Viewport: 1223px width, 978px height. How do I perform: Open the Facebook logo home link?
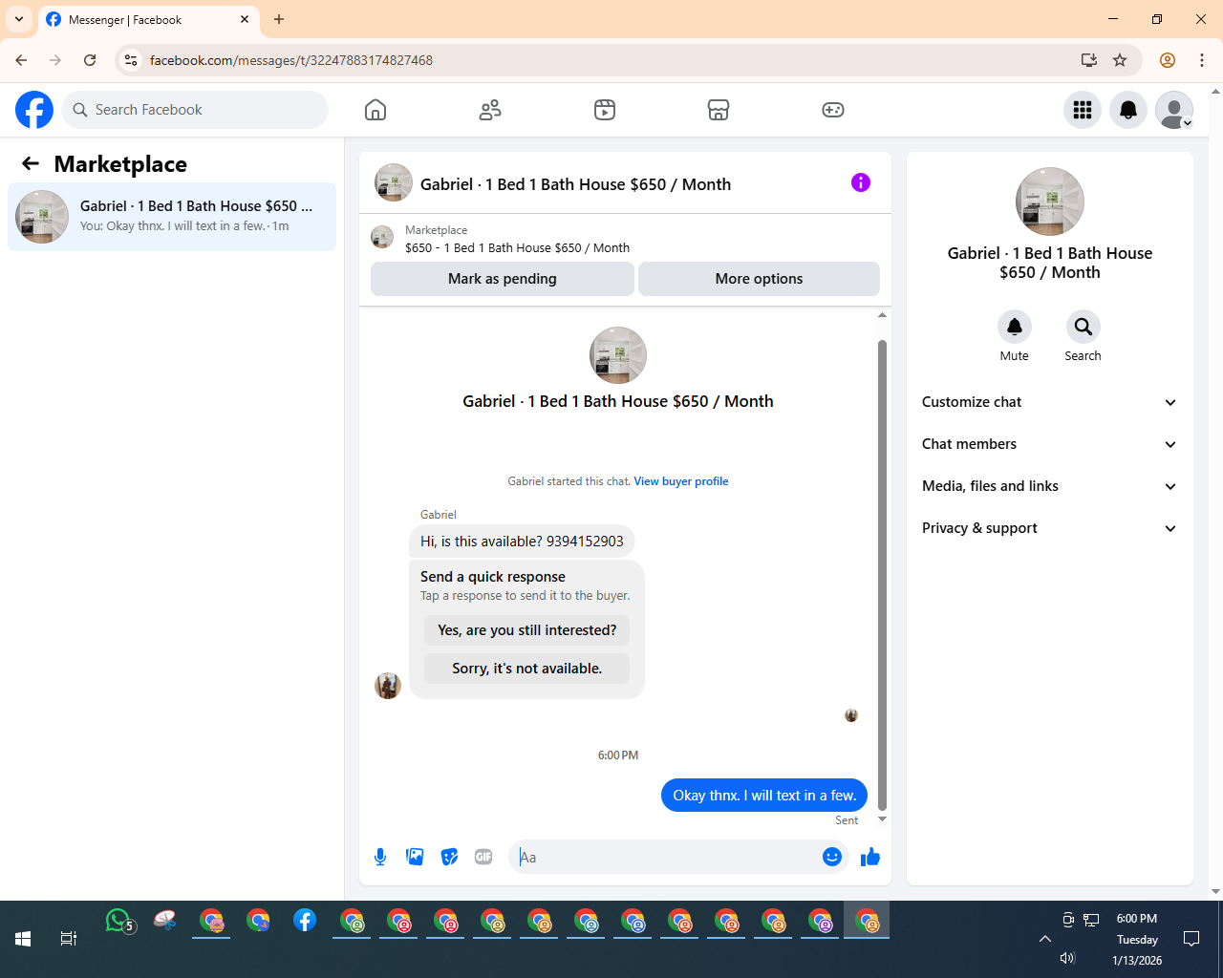pyautogui.click(x=34, y=110)
